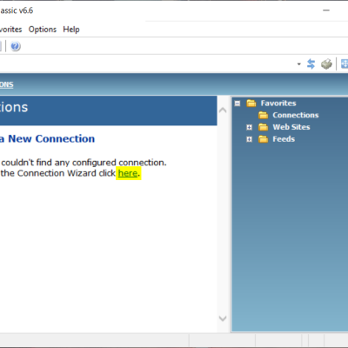Click the Web Sites folder icon
348x348 pixels.
pos(263,127)
